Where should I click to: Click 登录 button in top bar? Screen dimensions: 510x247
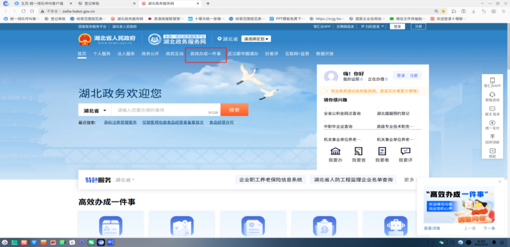(x=398, y=26)
